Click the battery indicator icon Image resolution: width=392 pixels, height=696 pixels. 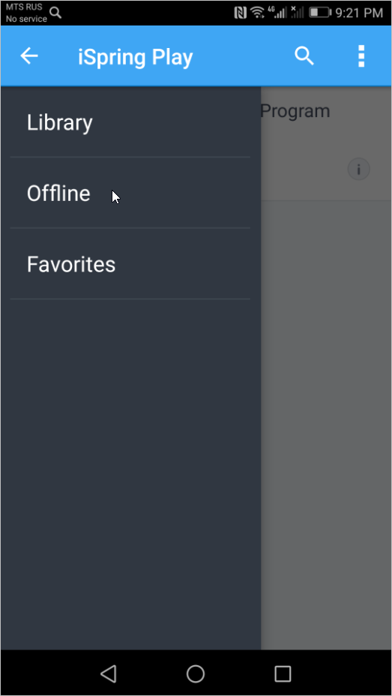(320, 13)
